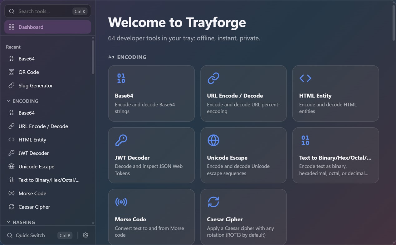Click the Morse Code card title
Viewport: 396px width, 245px height.
click(130, 219)
